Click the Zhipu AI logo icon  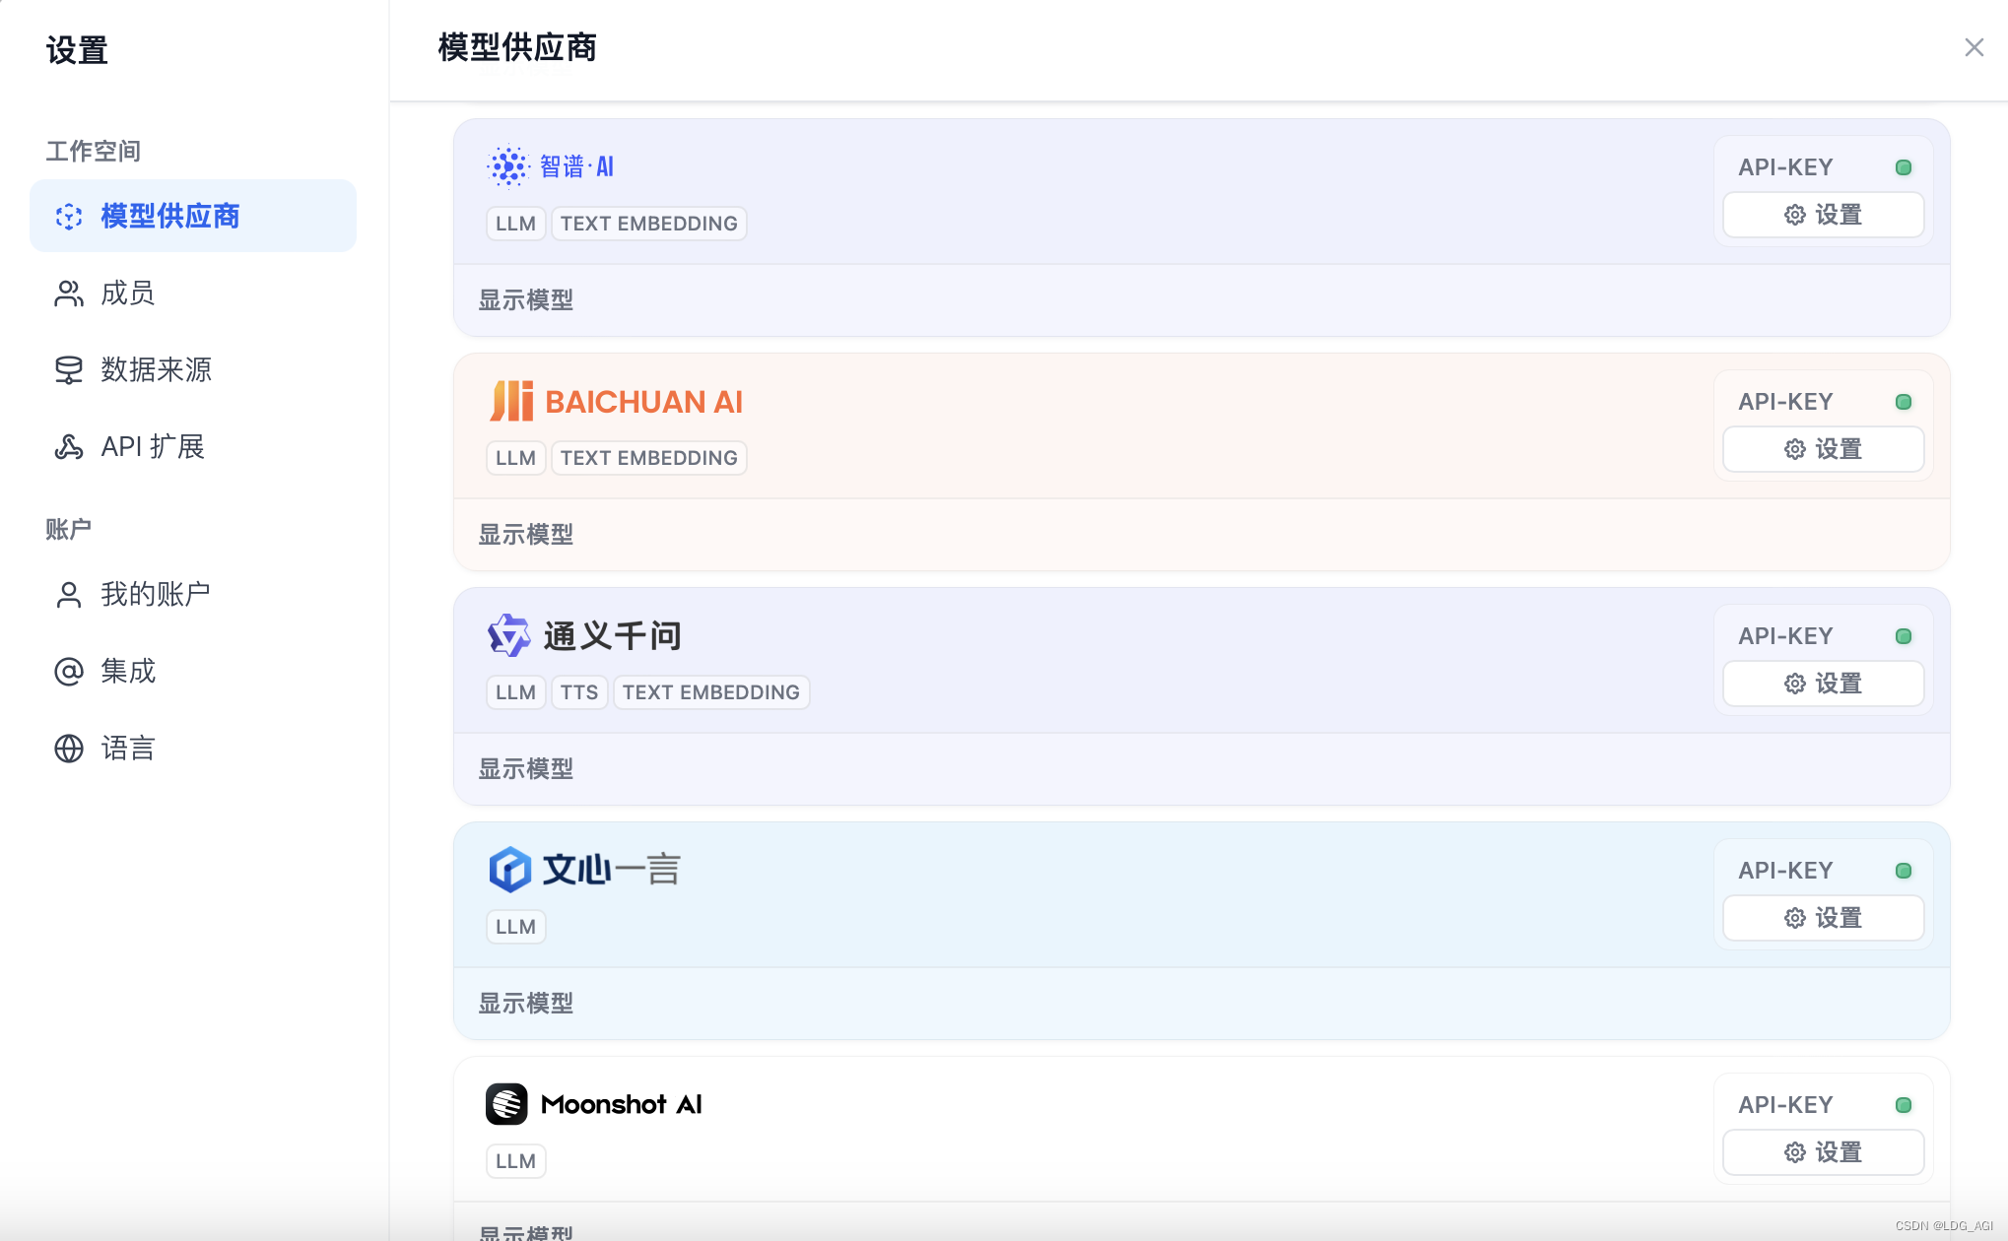point(508,166)
